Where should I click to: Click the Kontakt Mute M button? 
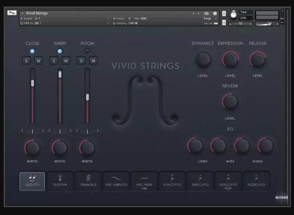pos(224,23)
